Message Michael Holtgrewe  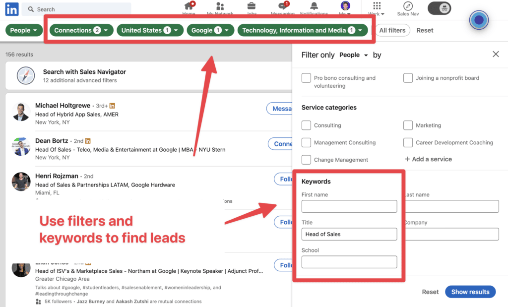pyautogui.click(x=279, y=109)
